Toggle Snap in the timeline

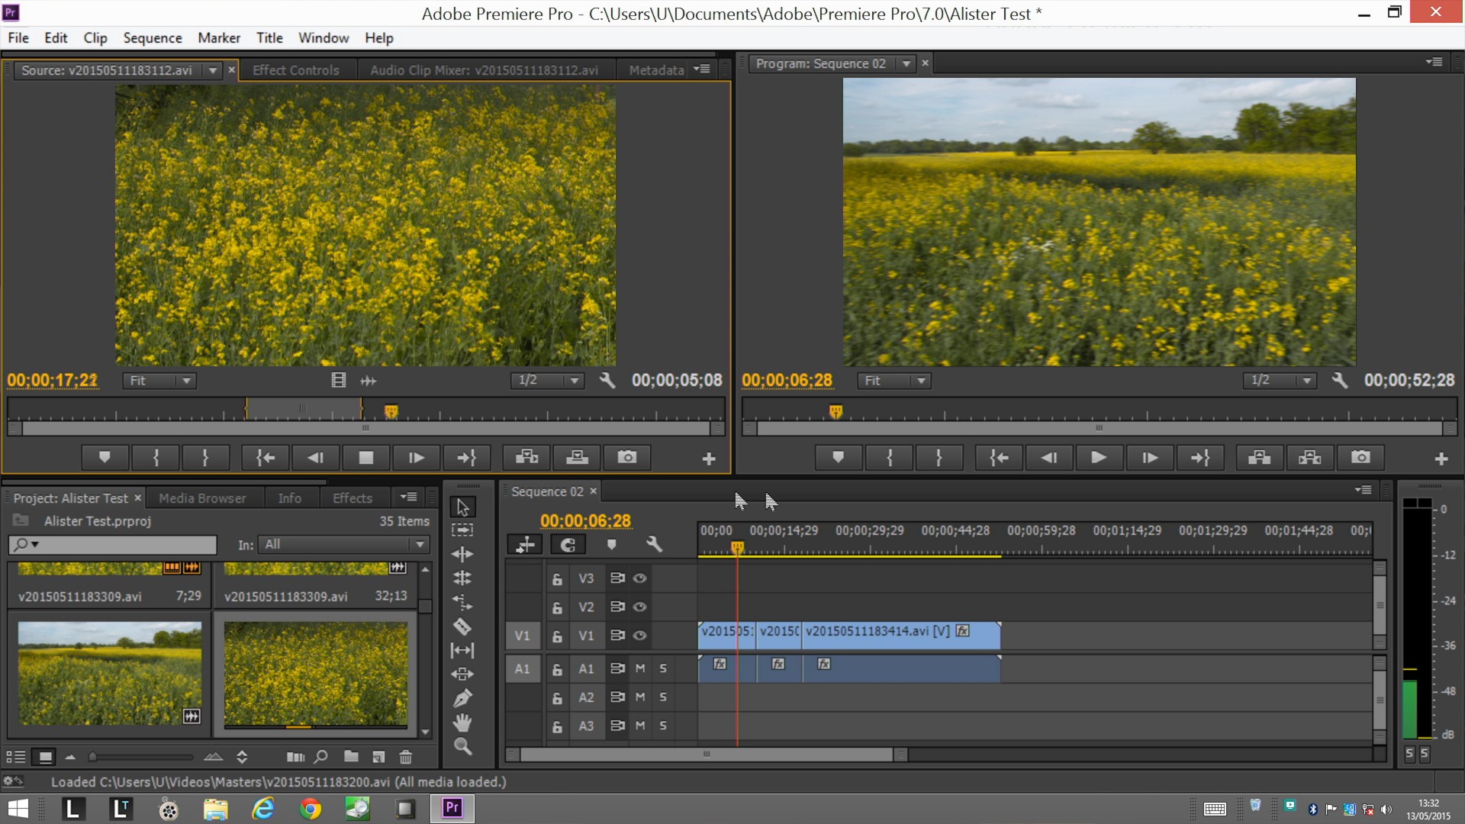click(x=568, y=545)
